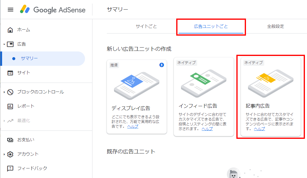This screenshot has height=178, width=307.
Task: Click the Google AdSense logo
Action: pos(52,9)
